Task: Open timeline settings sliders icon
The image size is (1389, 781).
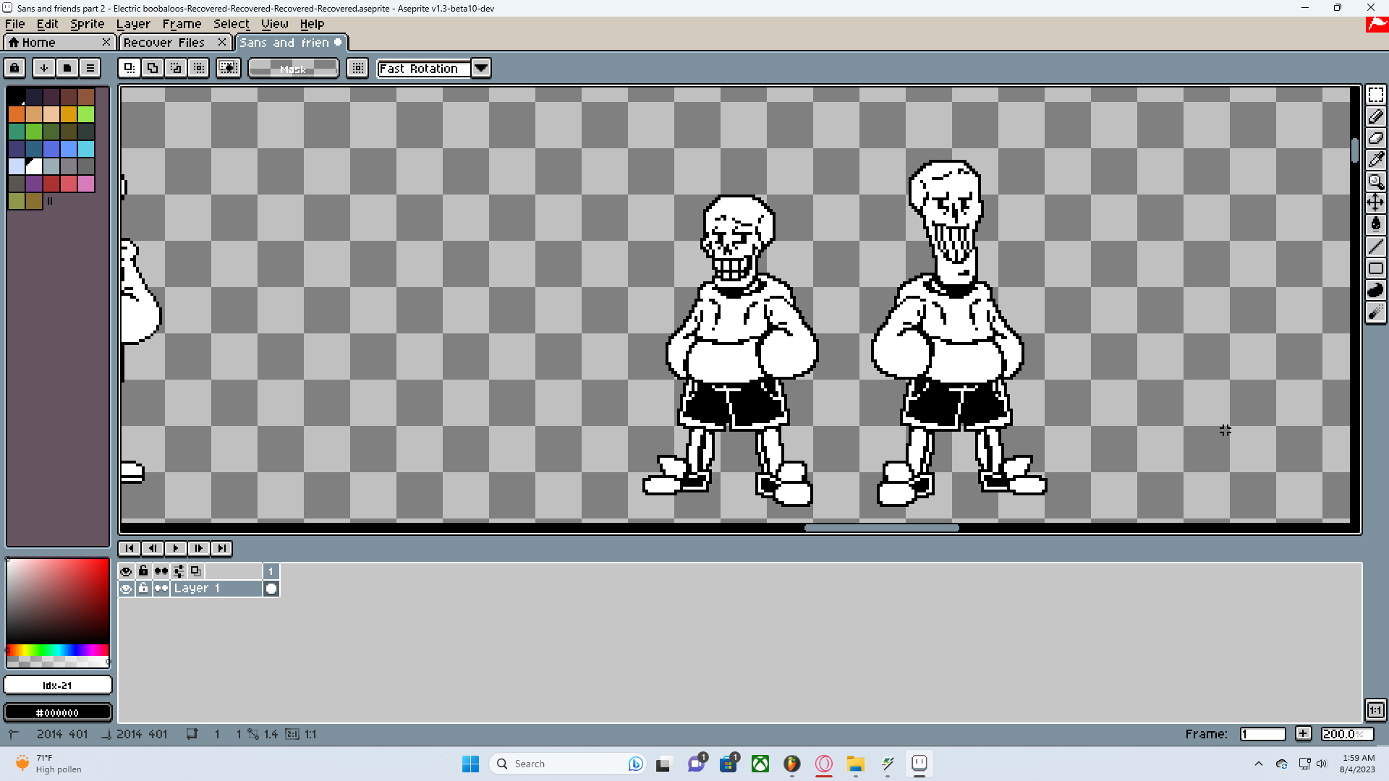Action: [x=178, y=571]
